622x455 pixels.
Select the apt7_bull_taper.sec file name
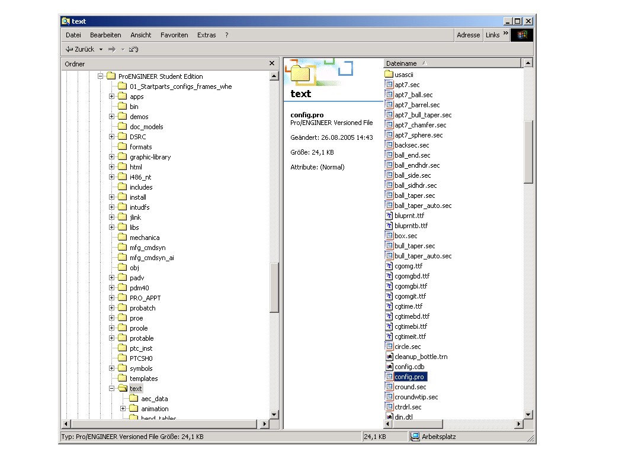[423, 115]
